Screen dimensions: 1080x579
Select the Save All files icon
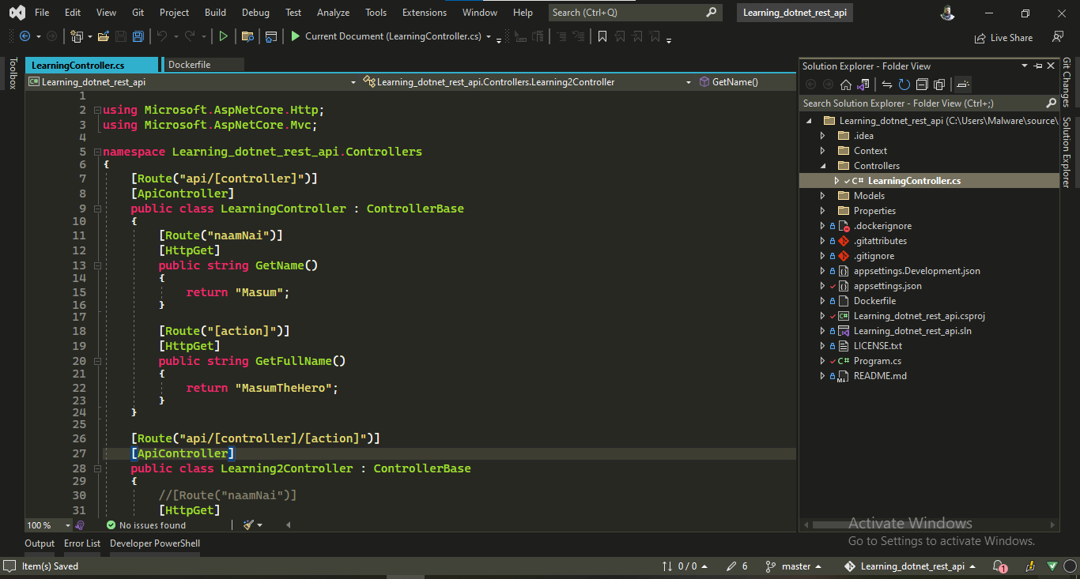pos(138,36)
